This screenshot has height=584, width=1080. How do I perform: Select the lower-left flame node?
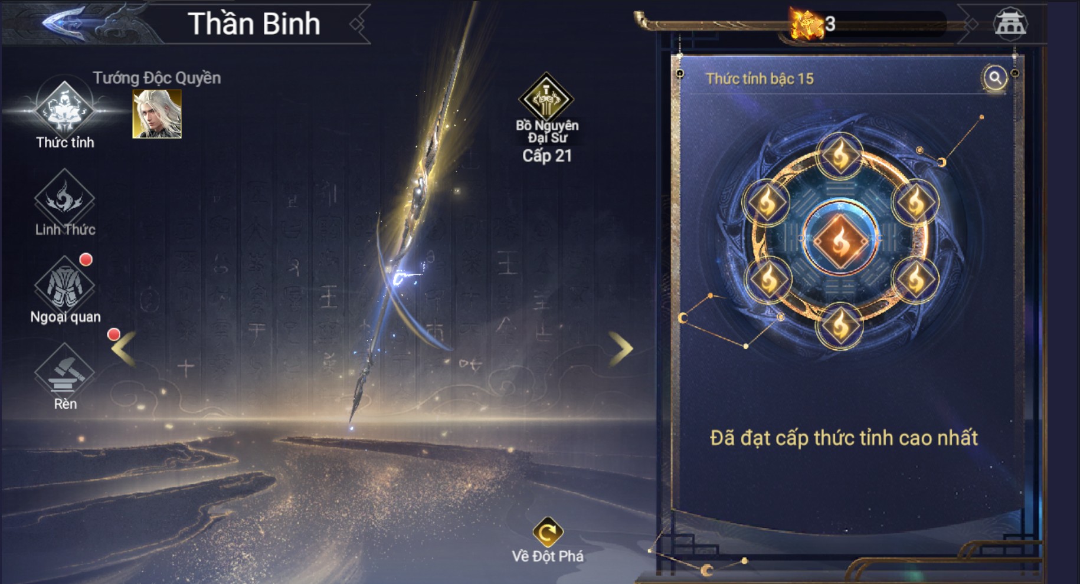point(768,280)
